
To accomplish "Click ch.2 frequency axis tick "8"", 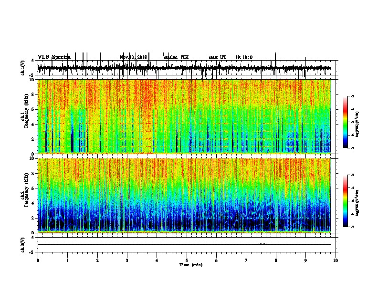I will 33,174.
